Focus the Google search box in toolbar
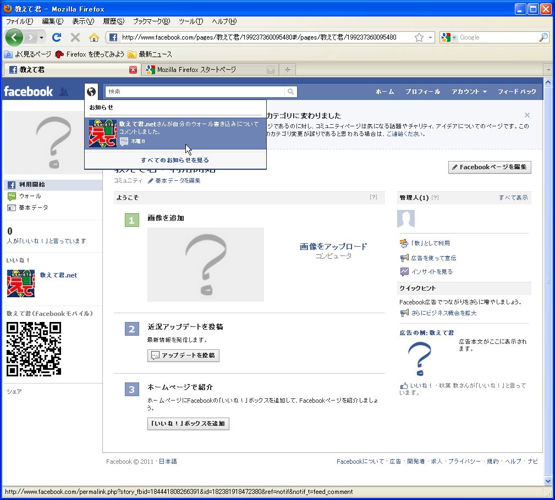555x500 pixels. point(497,37)
